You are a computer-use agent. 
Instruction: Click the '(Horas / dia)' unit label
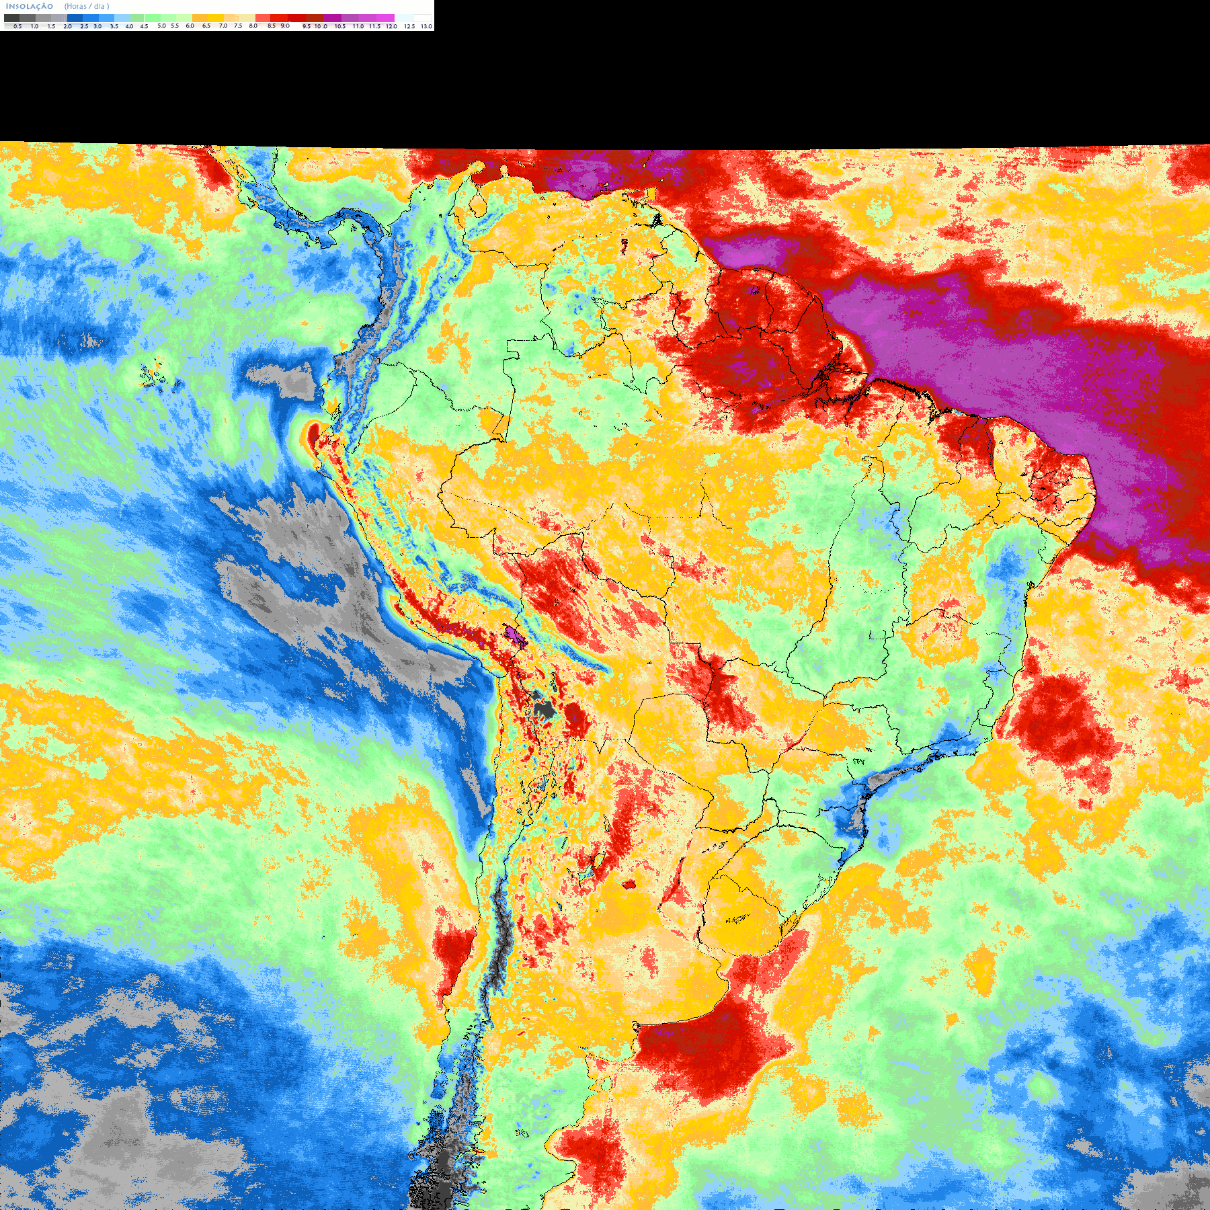coord(87,7)
